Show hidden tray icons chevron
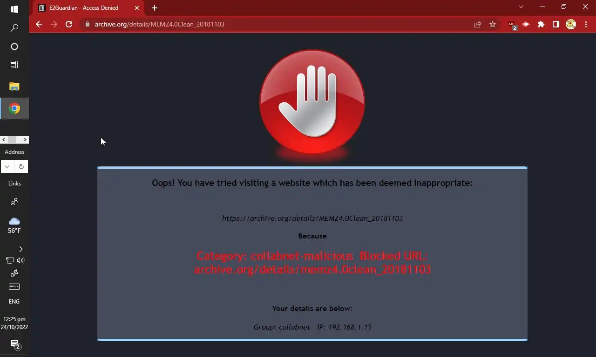Screen dimensions: 596x357 coord(20,249)
